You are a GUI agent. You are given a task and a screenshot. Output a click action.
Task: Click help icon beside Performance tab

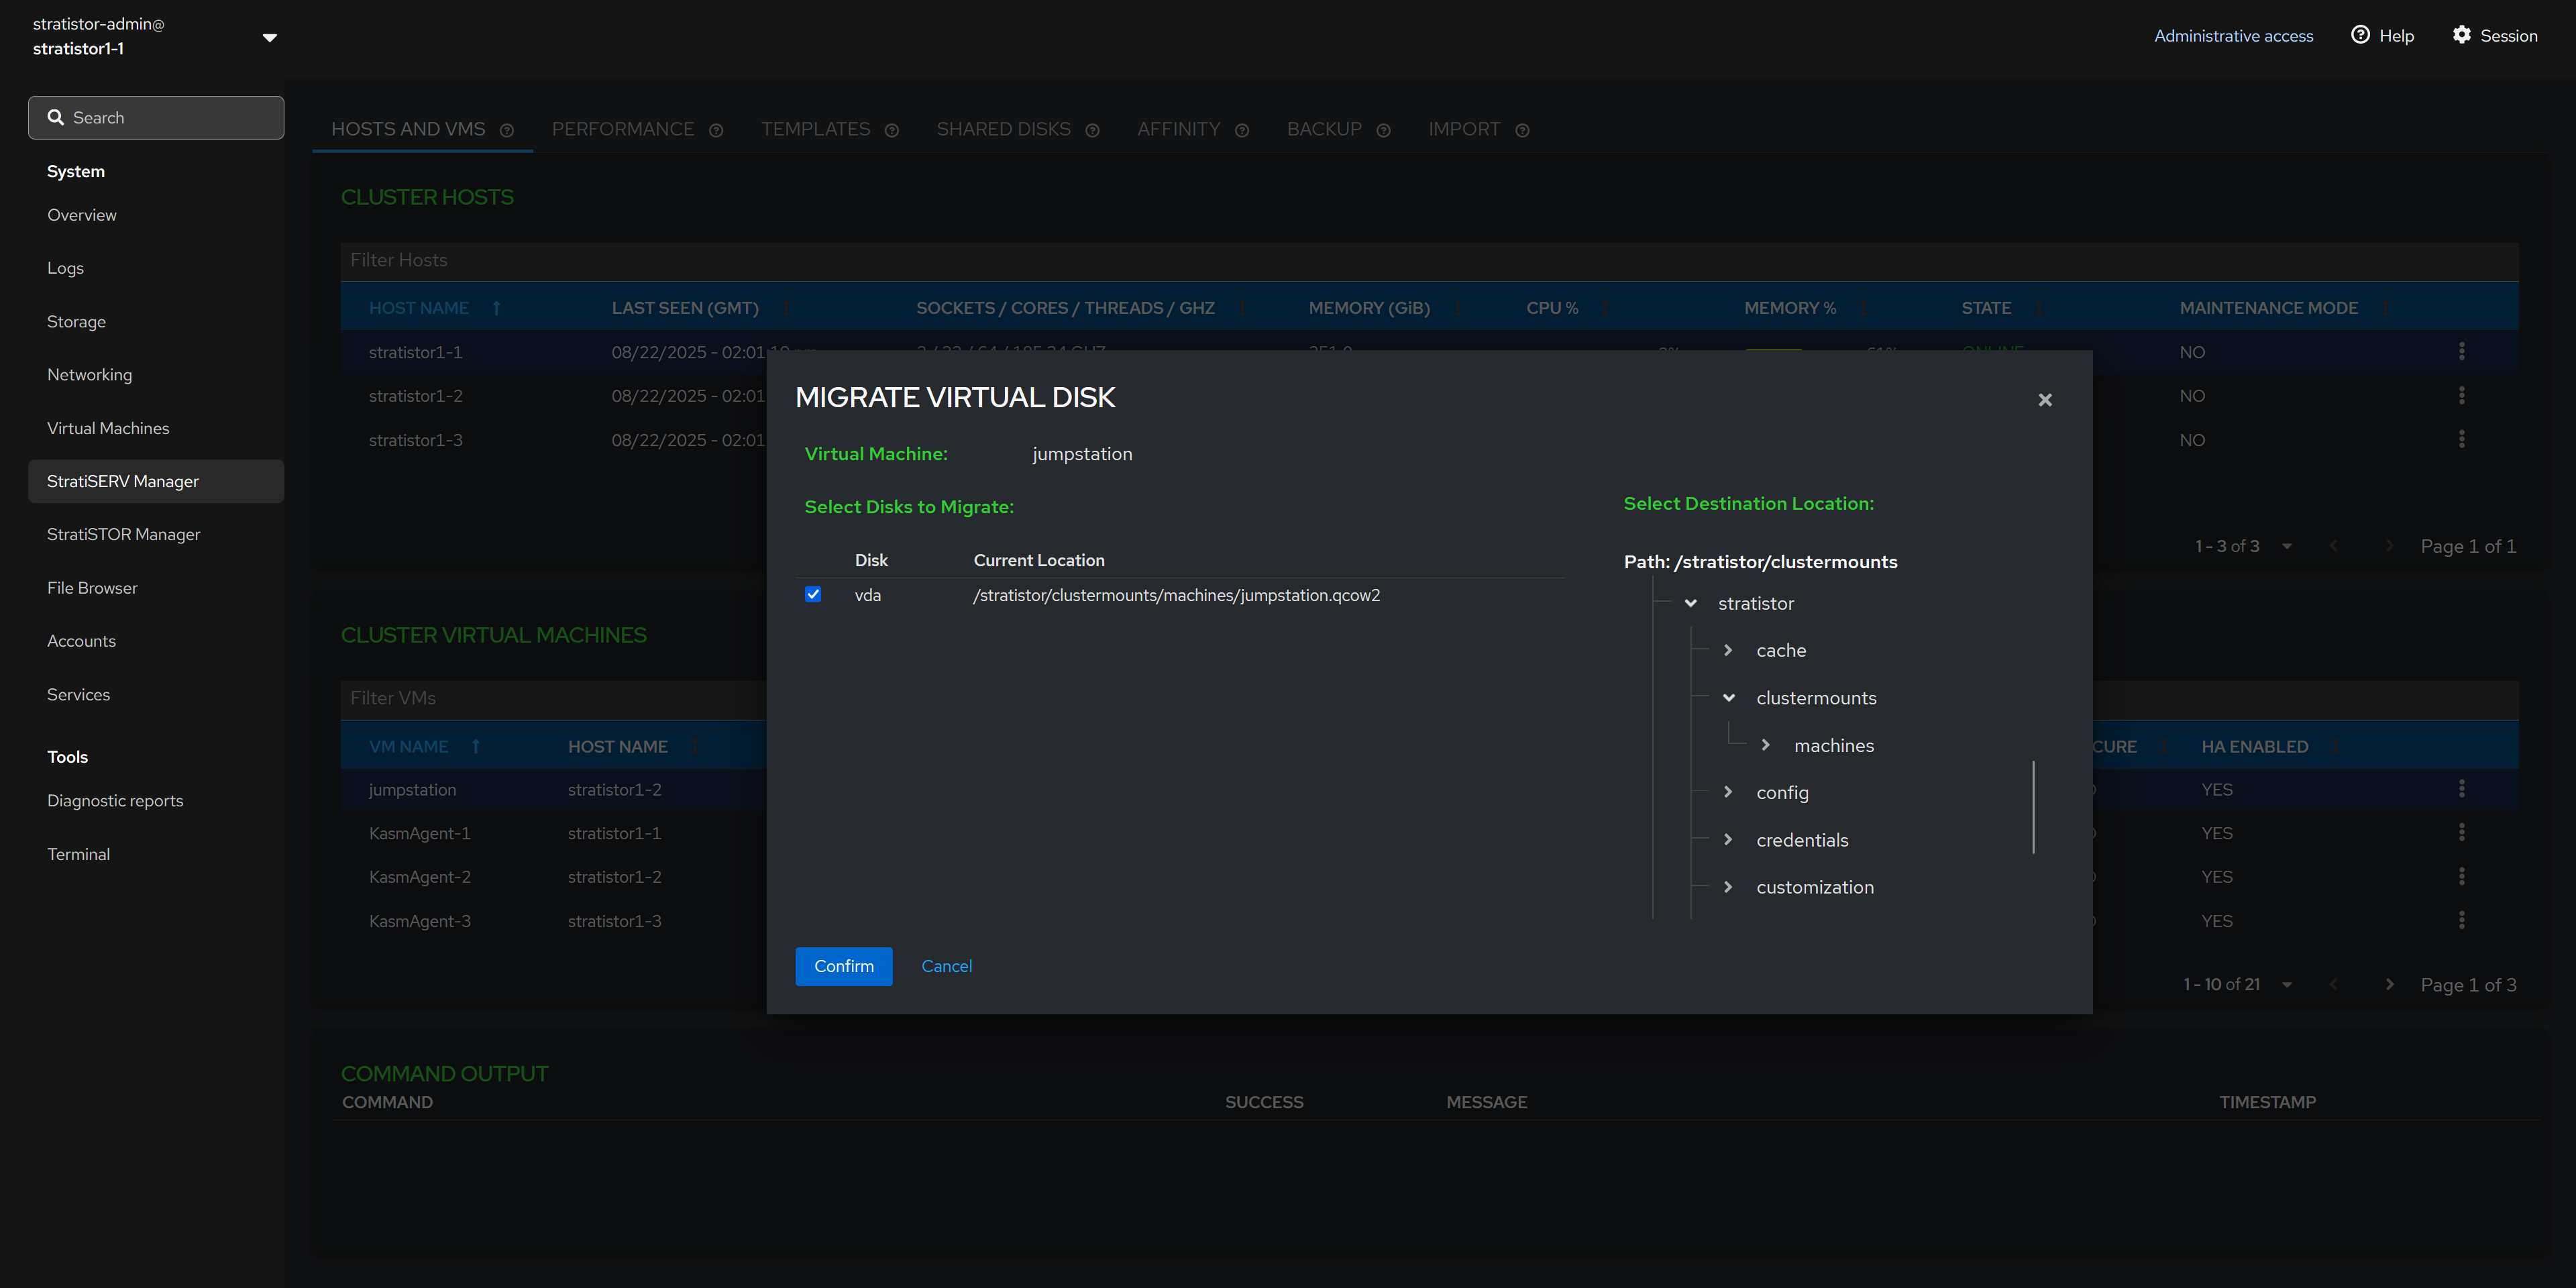pos(716,131)
